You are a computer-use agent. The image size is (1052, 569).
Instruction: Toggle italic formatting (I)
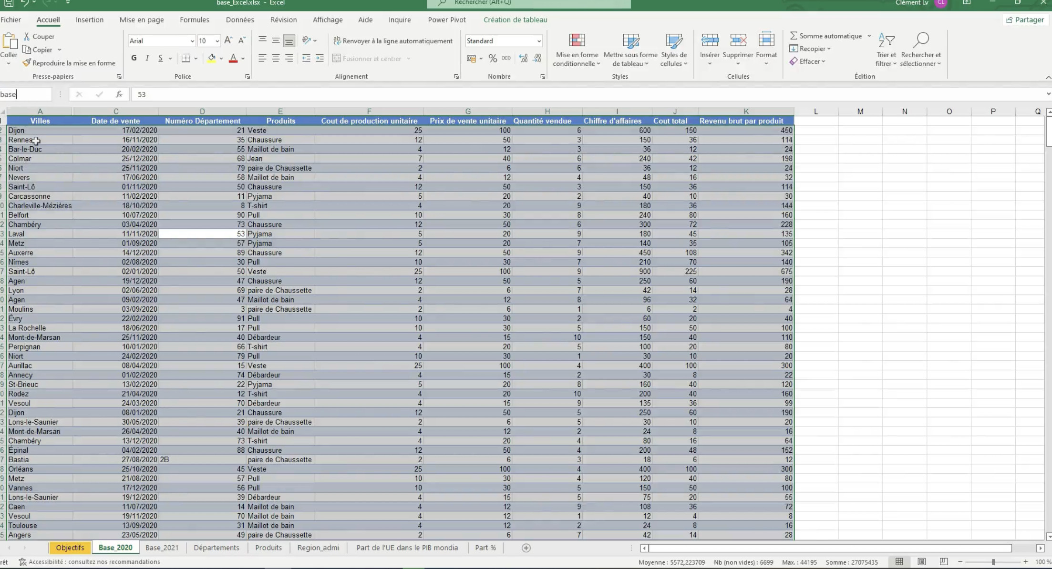(147, 58)
